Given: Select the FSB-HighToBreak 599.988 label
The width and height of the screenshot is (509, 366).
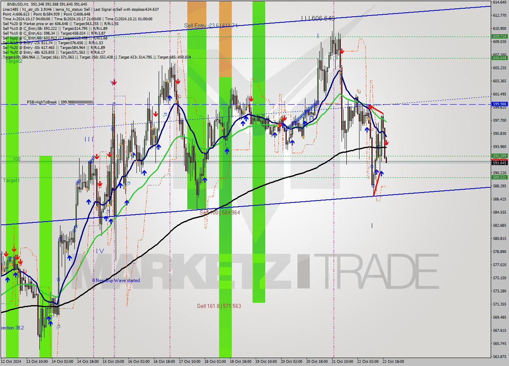Looking at the screenshot, I should 60,102.
